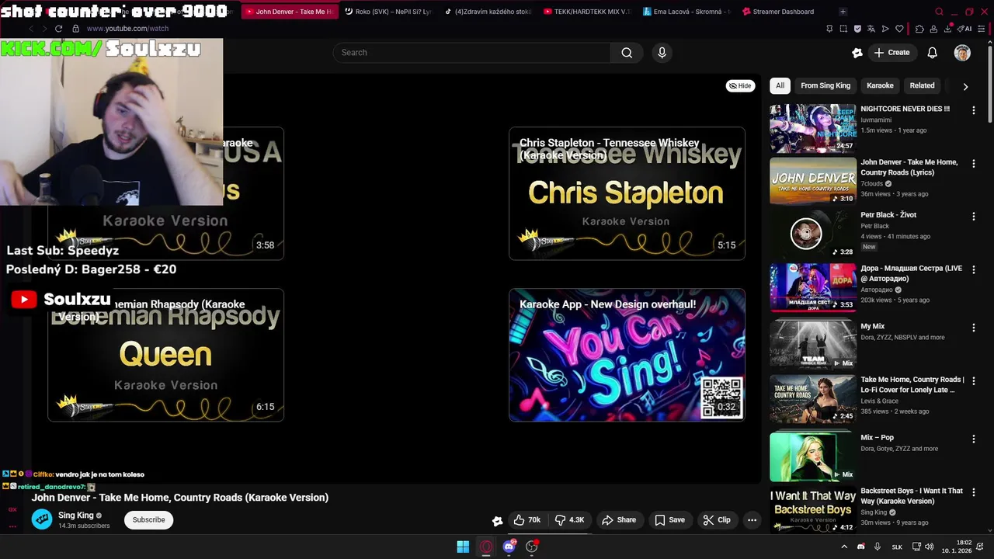Click the icon left of the Create button
The height and width of the screenshot is (559, 994).
857,53
